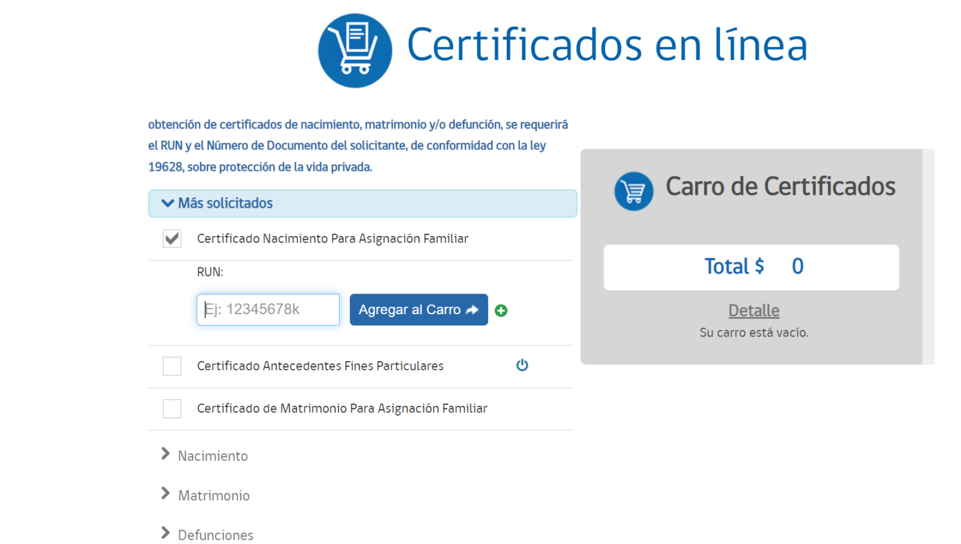Open the Detalle link in the cart
The width and height of the screenshot is (961, 544).
pyautogui.click(x=754, y=310)
